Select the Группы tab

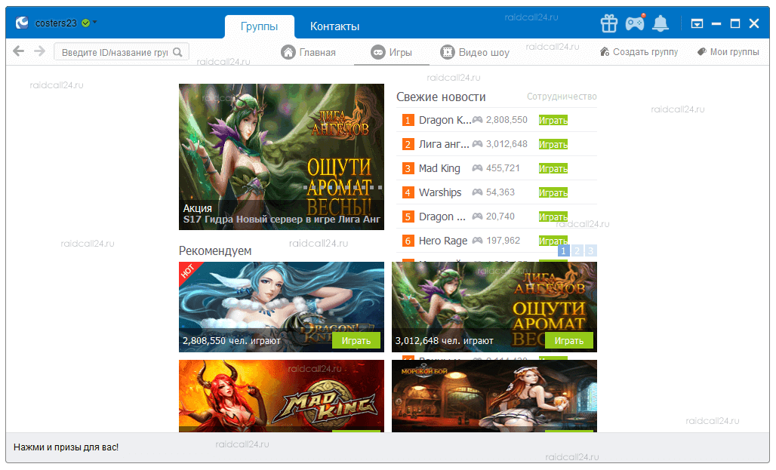tap(259, 26)
